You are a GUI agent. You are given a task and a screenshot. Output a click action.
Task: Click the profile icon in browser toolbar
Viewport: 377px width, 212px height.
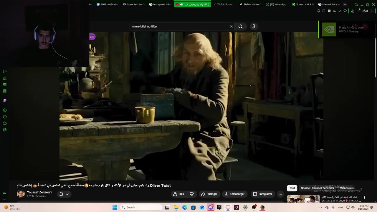click(353, 11)
